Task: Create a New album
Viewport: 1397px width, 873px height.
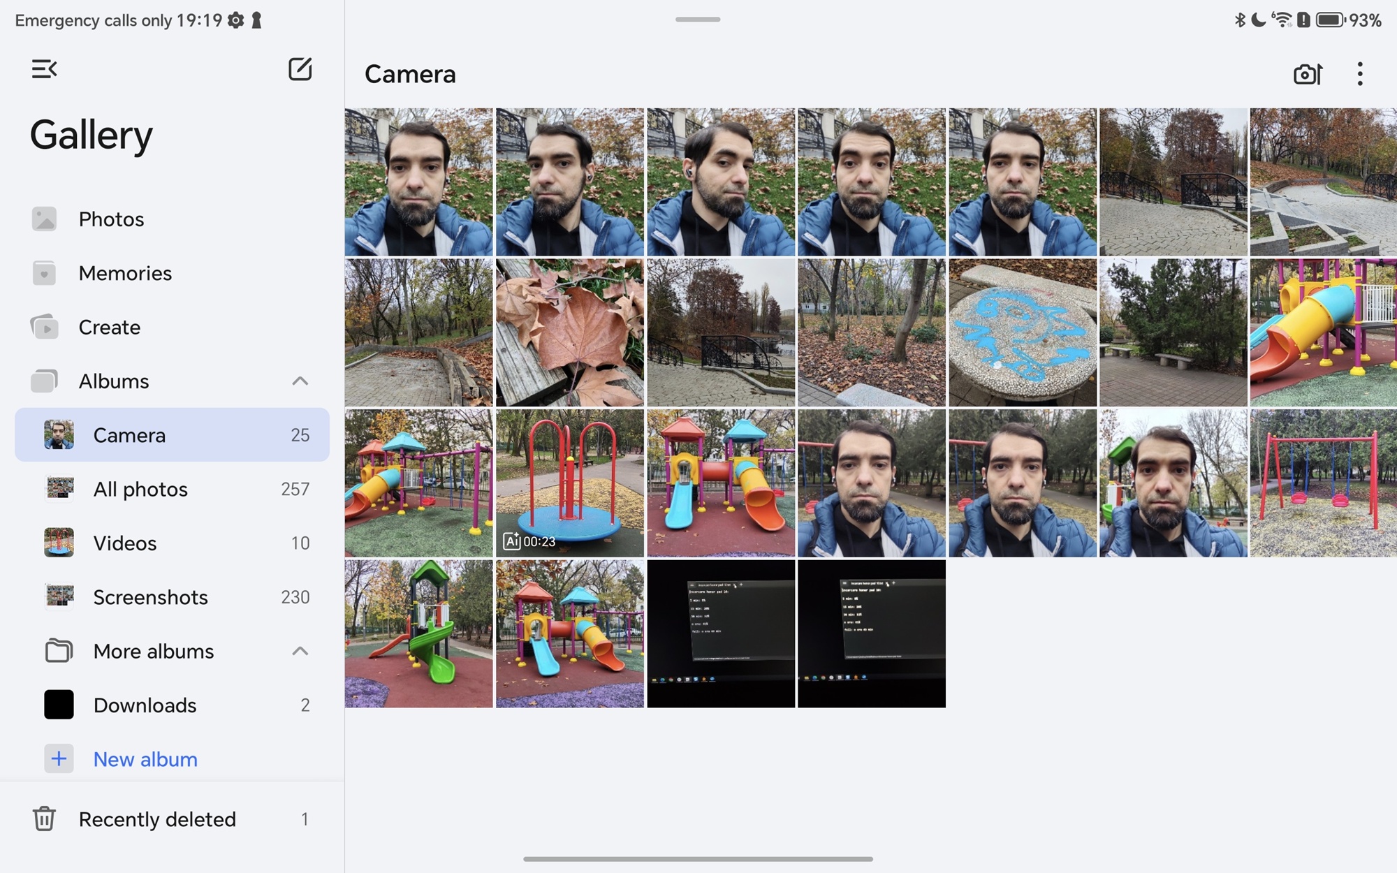Action: click(x=145, y=759)
